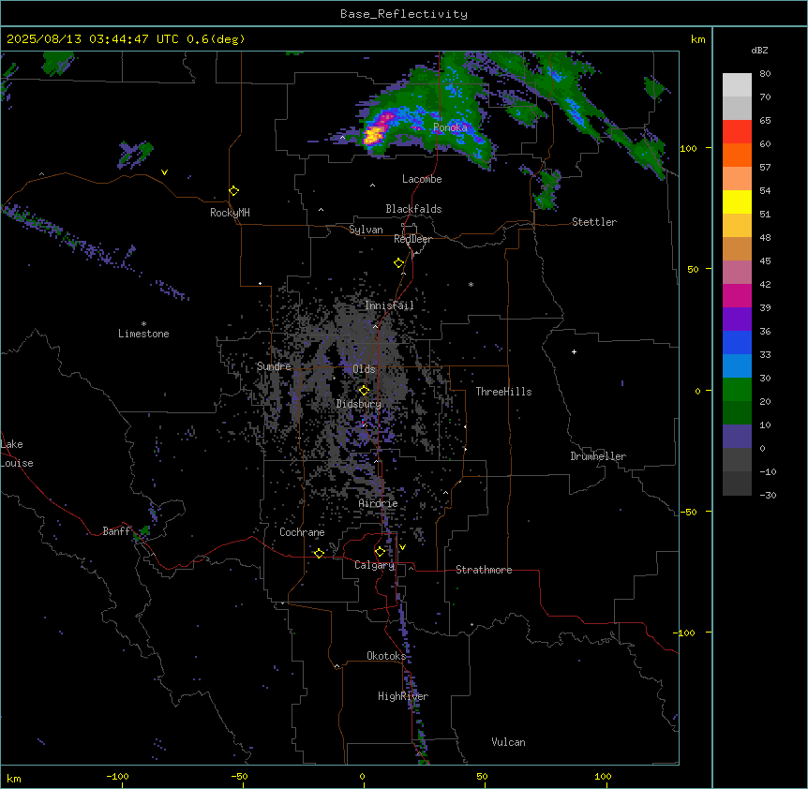Click the 2025/08/13 03:44:47 UTC timestamp

tap(93, 39)
